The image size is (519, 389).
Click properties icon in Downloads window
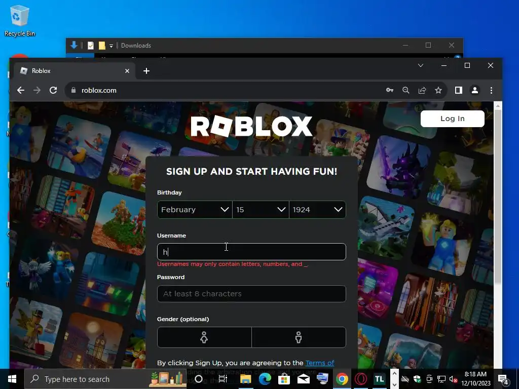click(x=91, y=46)
